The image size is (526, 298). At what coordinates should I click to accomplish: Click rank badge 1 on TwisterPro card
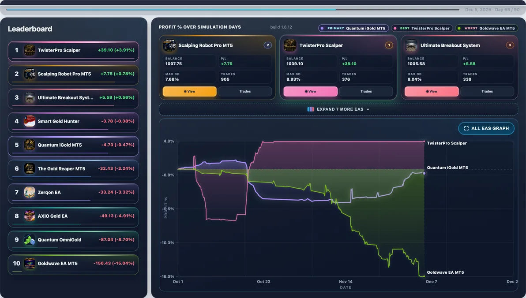(x=389, y=45)
